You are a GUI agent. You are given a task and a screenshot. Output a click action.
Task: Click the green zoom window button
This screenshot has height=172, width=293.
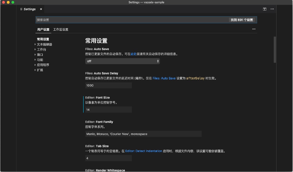(13, 2)
